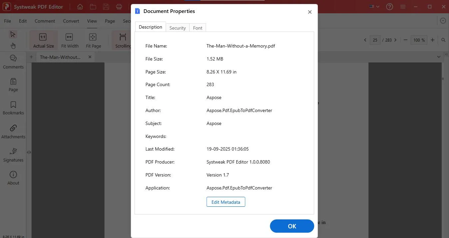Open the Comments panel
This screenshot has width=449, height=238.
[13, 61]
